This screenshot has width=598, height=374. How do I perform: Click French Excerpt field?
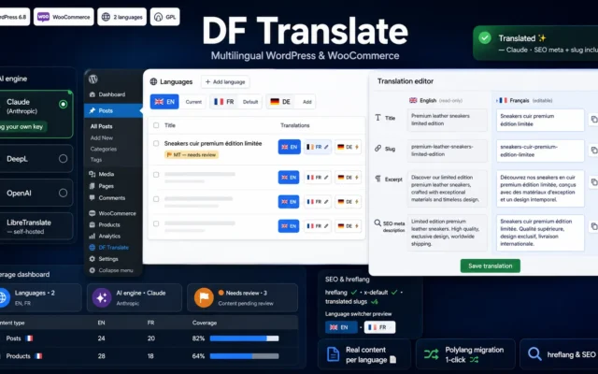point(540,189)
